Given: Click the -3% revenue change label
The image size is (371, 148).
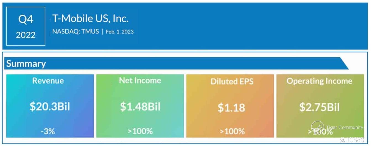Looking at the screenshot, I should pyautogui.click(x=48, y=131).
